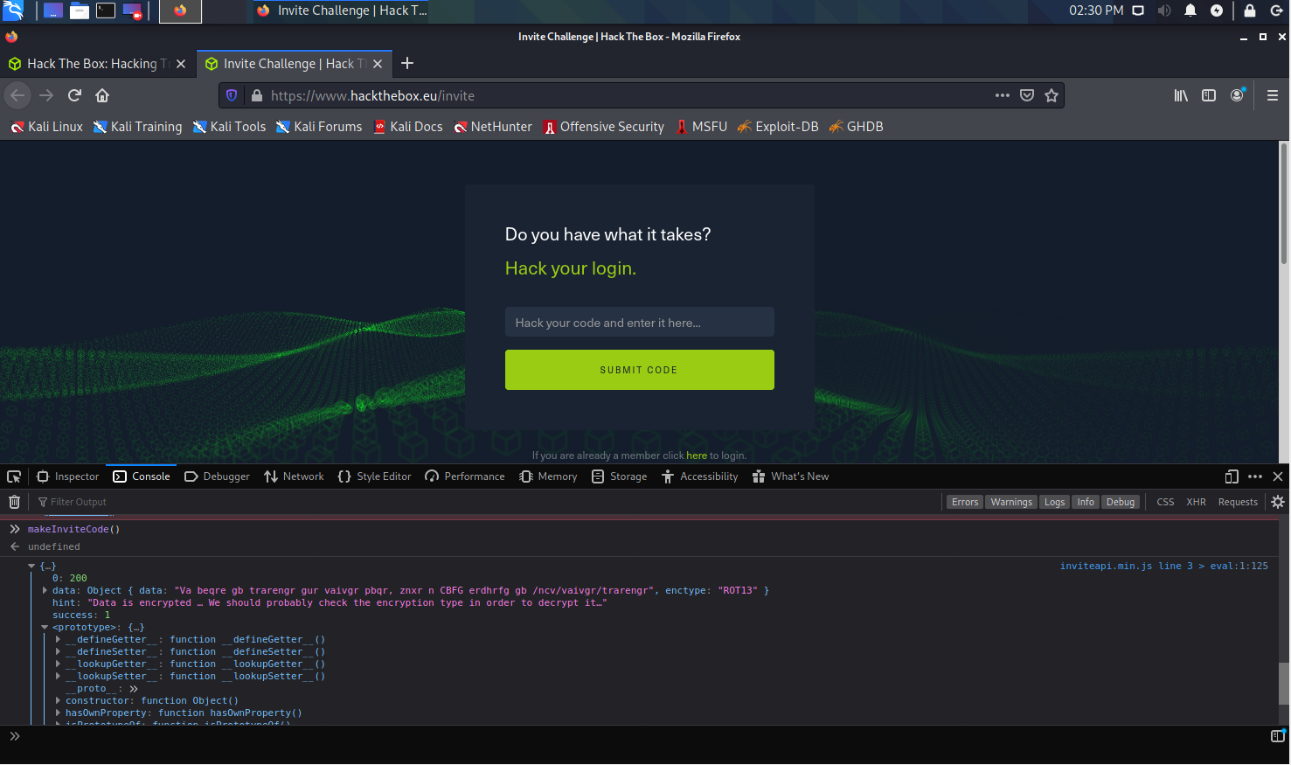Show site security padlock information

(x=256, y=95)
